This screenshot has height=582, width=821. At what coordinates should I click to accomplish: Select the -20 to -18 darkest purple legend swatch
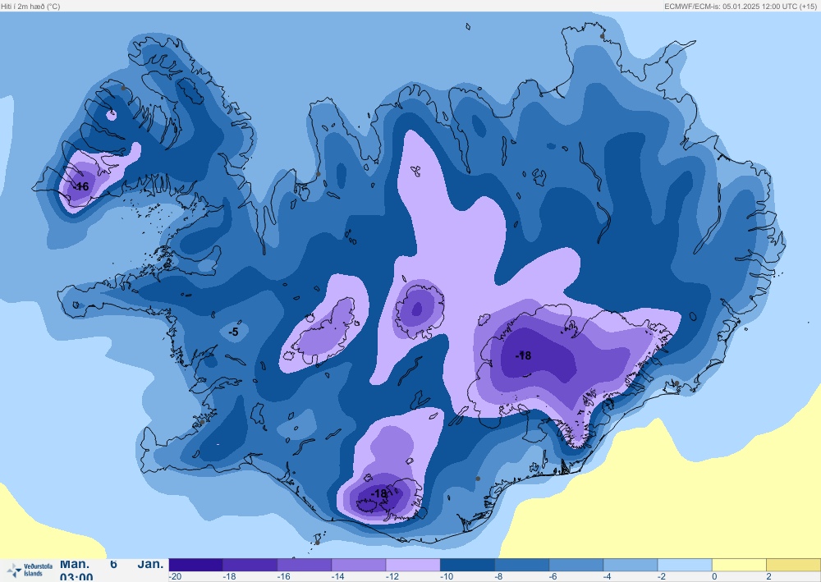pyautogui.click(x=196, y=565)
